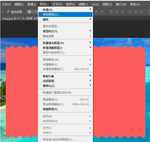Expand the 新建填充图层(W) submenu
Viewport: 150px width, 142px height.
pos(65,43)
